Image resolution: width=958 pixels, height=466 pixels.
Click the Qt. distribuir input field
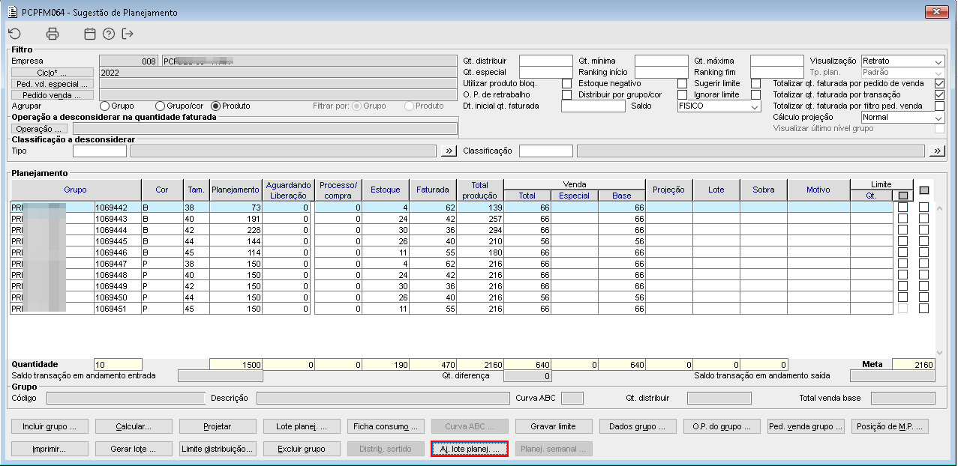tap(545, 61)
